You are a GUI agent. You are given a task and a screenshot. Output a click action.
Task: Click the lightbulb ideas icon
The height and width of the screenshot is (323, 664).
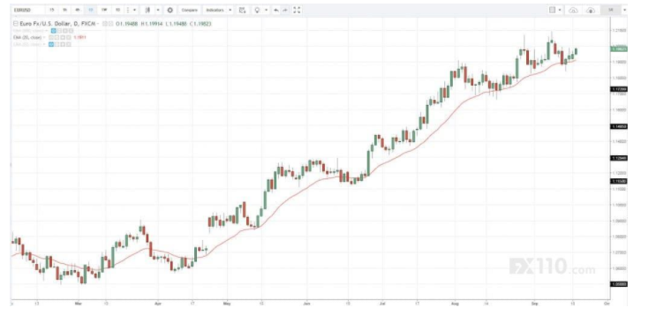(257, 10)
